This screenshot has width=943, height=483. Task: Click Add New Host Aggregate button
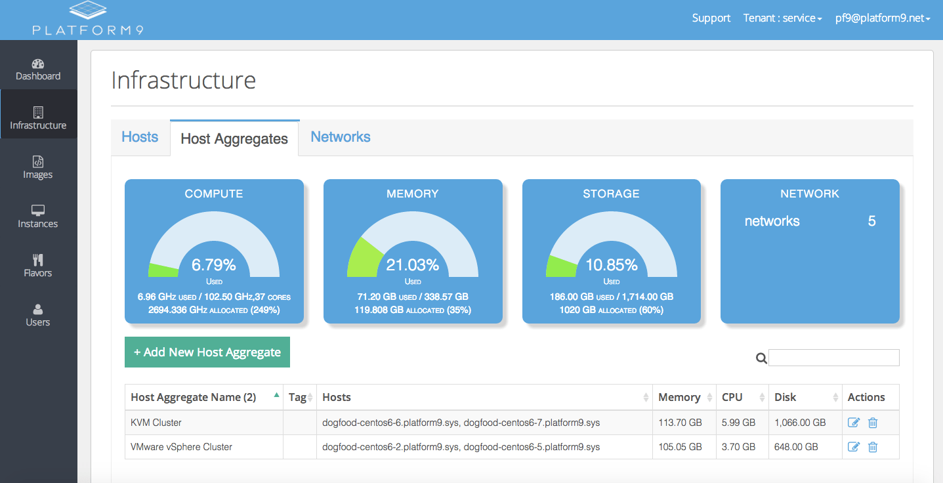[x=207, y=352]
